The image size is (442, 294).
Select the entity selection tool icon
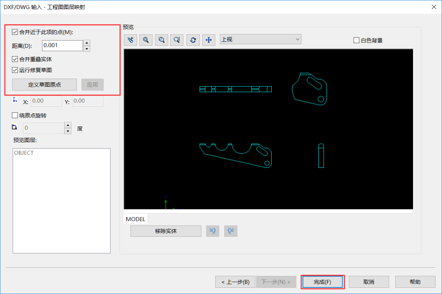(x=131, y=40)
